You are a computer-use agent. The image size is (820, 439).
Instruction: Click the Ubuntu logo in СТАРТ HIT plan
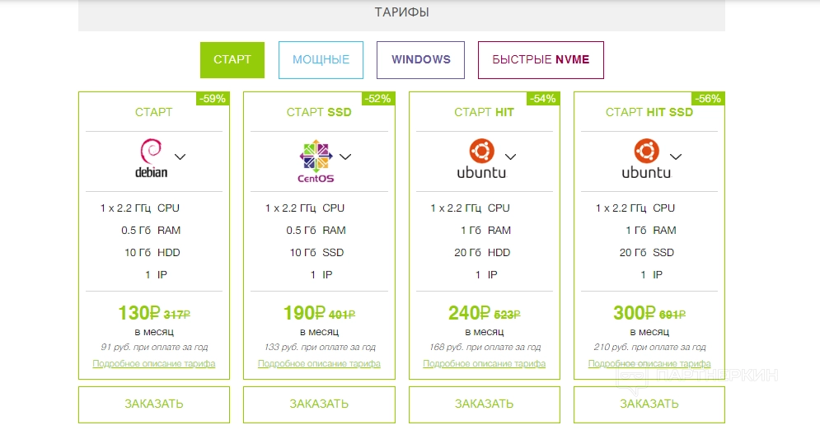[481, 159]
